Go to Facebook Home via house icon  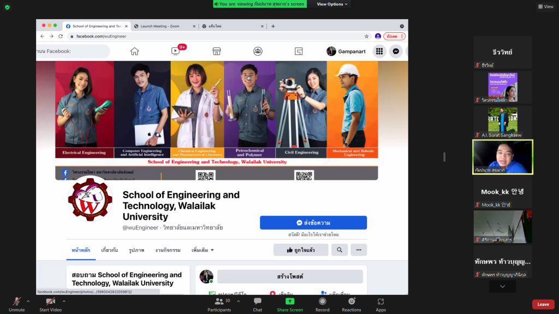134,51
